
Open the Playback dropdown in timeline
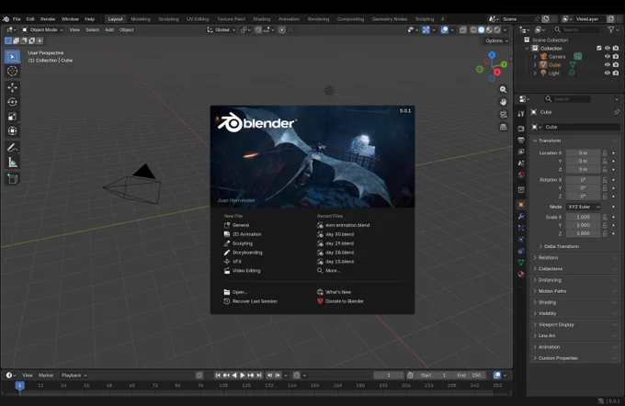point(74,376)
